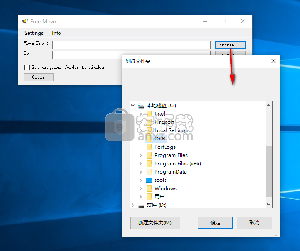
Task: Click the PerfLogs folder icon
Action: click(149, 147)
